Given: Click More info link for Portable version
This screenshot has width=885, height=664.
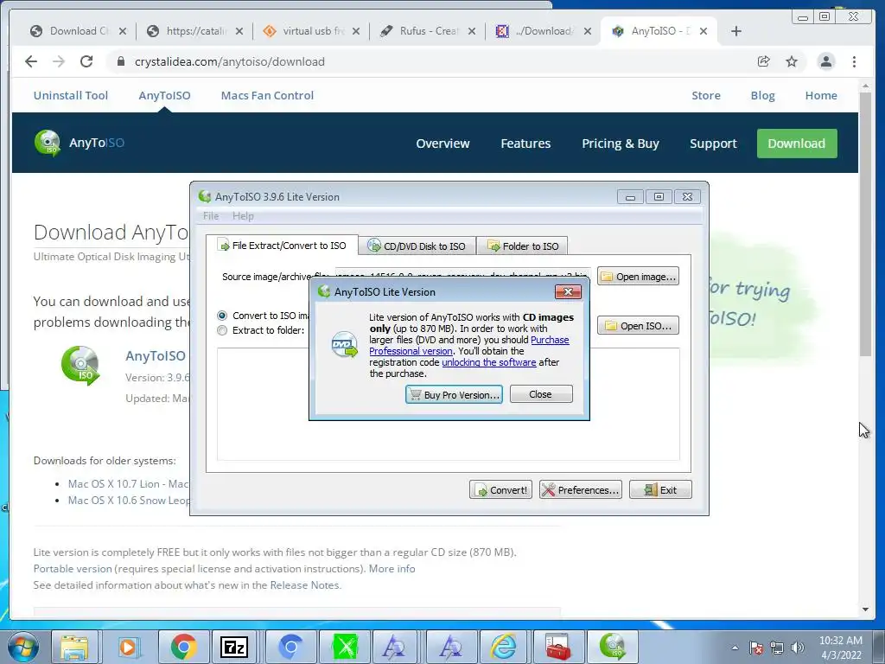Looking at the screenshot, I should click(x=392, y=569).
